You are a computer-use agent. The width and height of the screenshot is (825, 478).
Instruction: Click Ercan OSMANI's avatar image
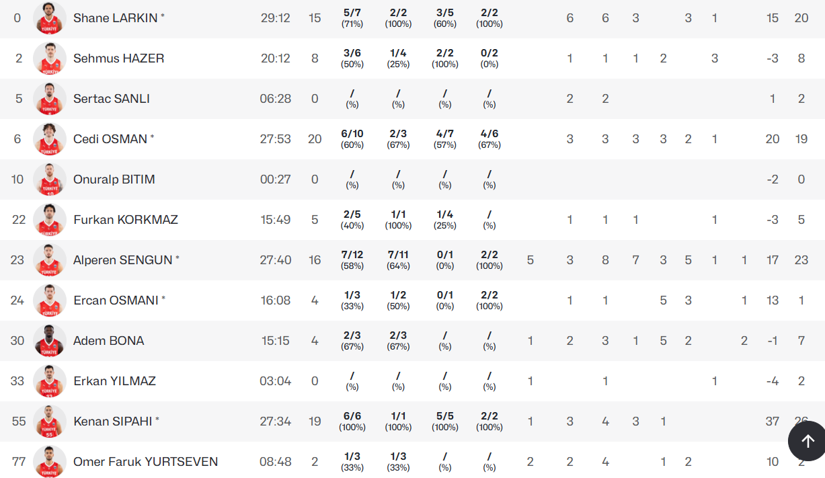(50, 301)
